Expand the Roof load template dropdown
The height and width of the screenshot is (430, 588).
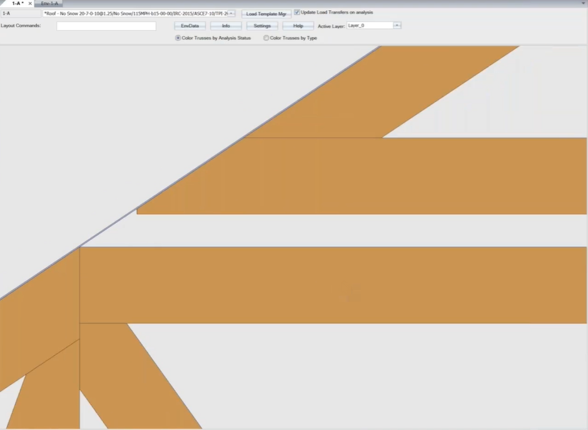[231, 13]
